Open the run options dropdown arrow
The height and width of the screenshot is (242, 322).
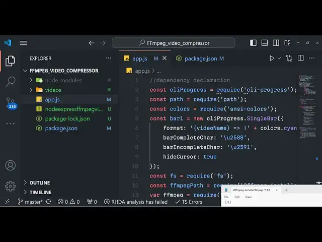(279, 58)
